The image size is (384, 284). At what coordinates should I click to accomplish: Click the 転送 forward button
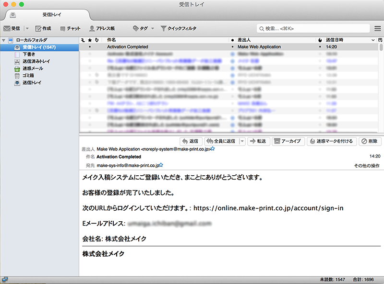[x=258, y=141]
